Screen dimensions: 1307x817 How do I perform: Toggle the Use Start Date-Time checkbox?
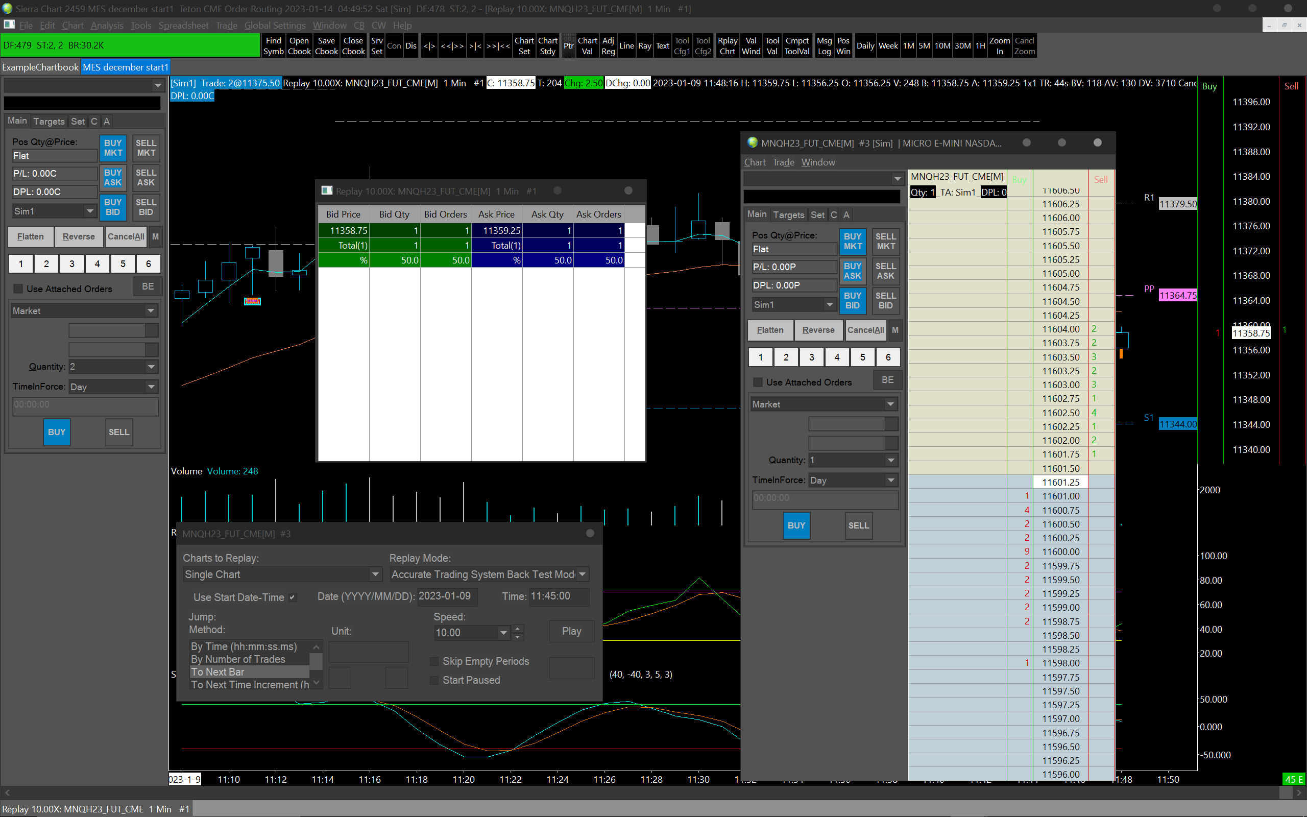292,597
